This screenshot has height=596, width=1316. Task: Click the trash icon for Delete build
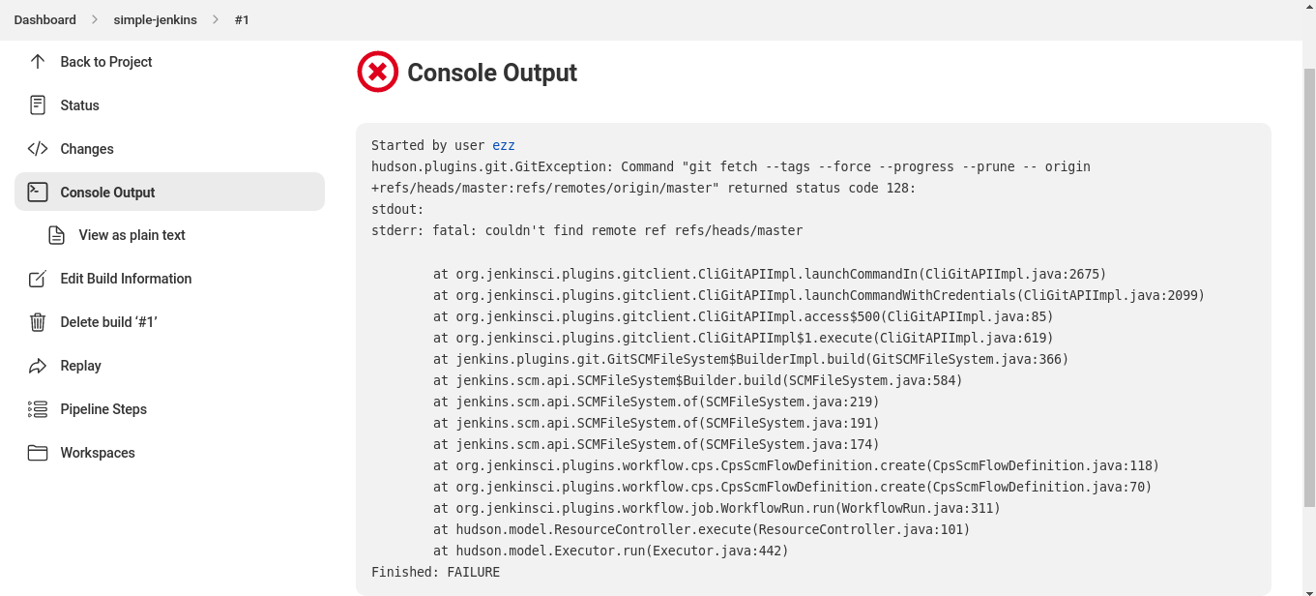click(37, 321)
